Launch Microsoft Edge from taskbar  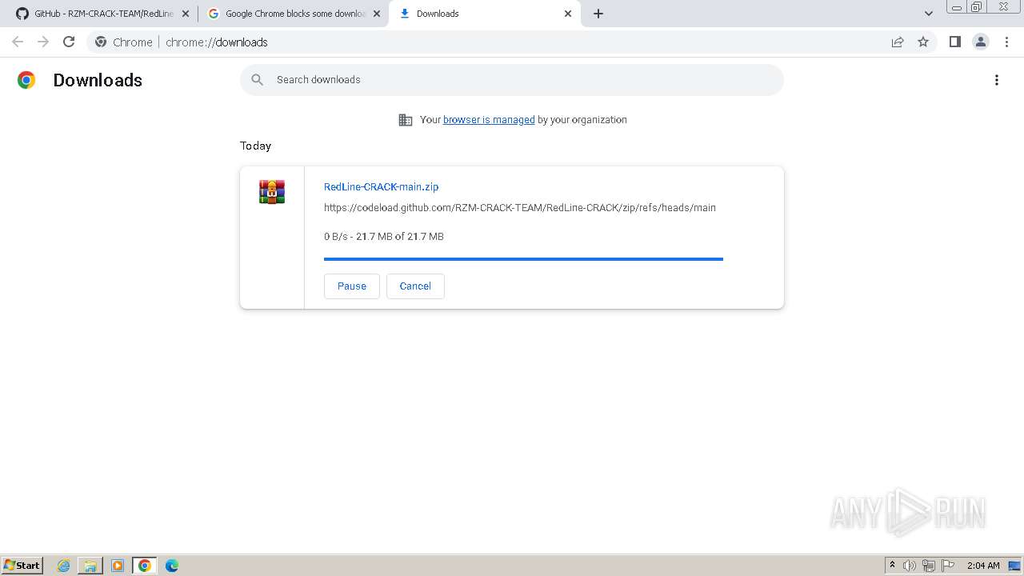[x=172, y=566]
